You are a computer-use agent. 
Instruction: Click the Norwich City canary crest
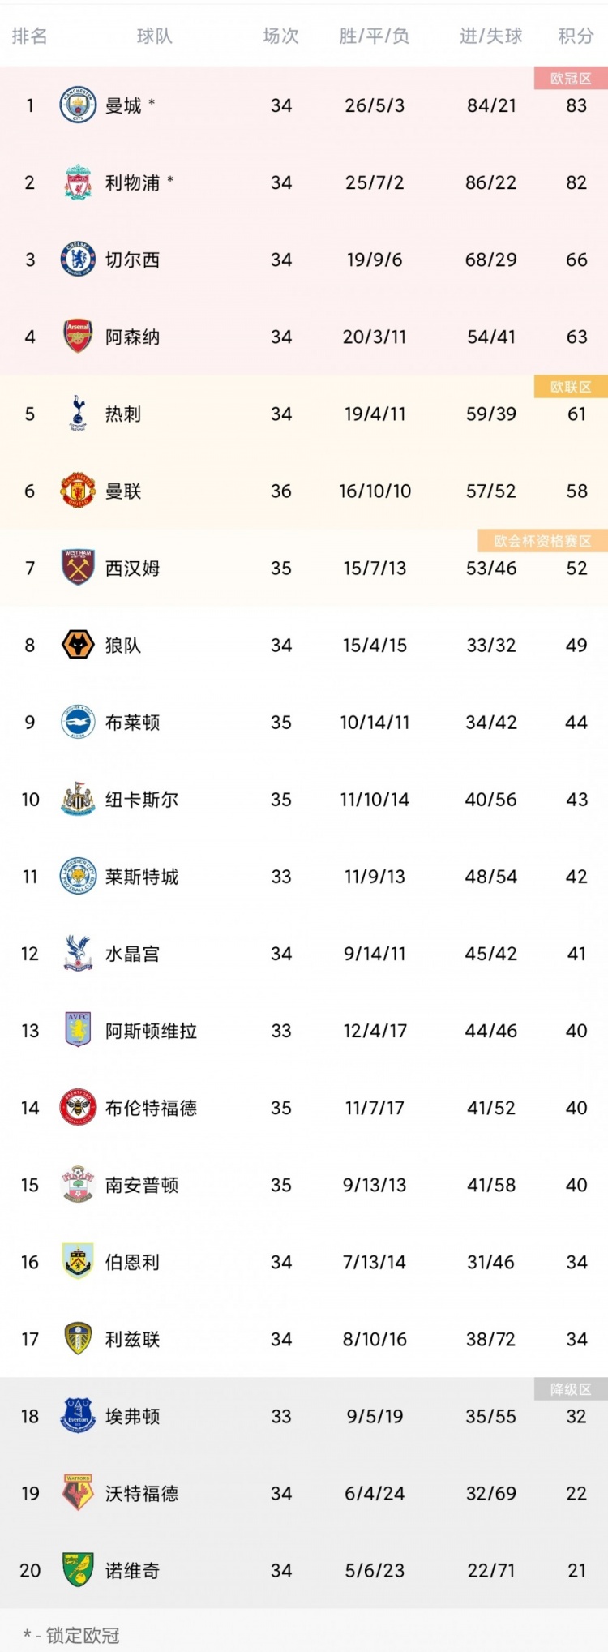pyautogui.click(x=78, y=1570)
